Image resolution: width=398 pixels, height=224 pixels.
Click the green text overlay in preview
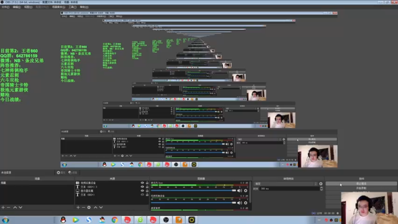(x=21, y=75)
